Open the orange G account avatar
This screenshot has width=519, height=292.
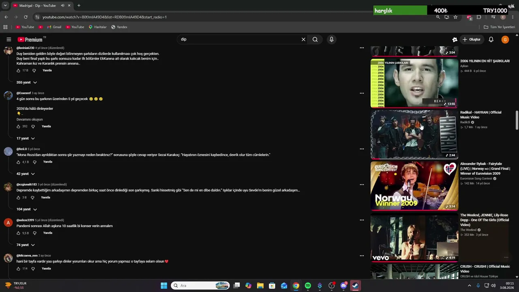coord(505,39)
